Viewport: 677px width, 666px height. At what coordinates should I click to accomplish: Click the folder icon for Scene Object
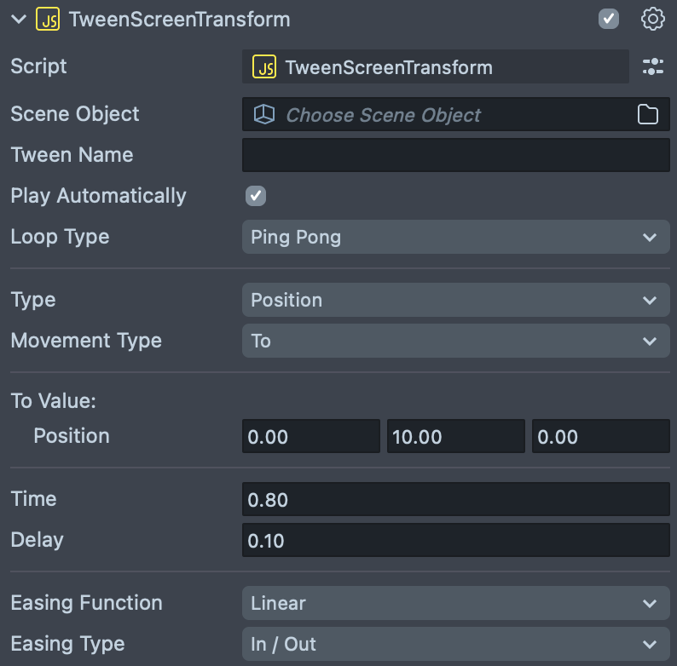648,115
